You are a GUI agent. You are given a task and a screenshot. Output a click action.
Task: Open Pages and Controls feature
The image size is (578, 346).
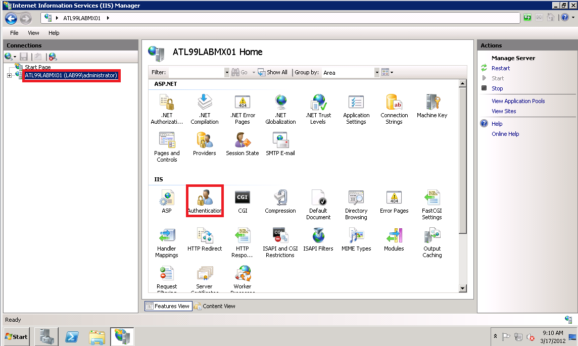click(x=167, y=147)
